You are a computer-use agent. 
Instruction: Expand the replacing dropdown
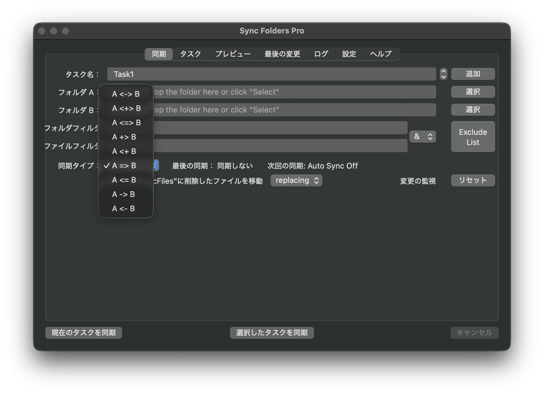(x=296, y=180)
